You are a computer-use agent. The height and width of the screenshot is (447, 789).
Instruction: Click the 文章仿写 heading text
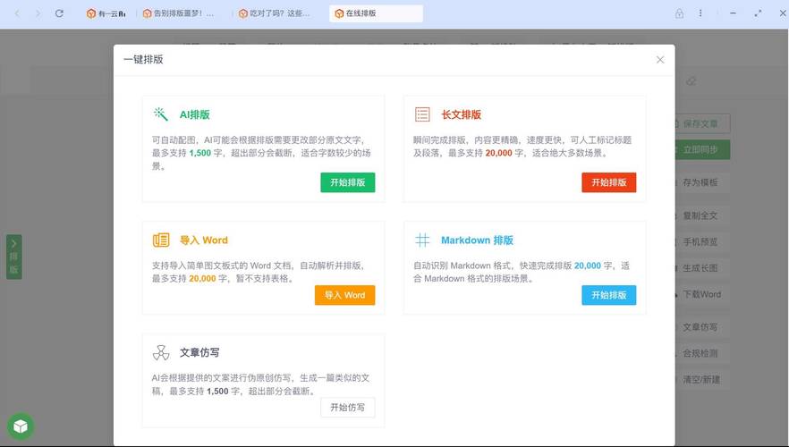(199, 352)
